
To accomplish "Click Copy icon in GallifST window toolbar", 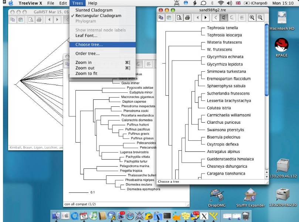I will click(x=13, y=20).
